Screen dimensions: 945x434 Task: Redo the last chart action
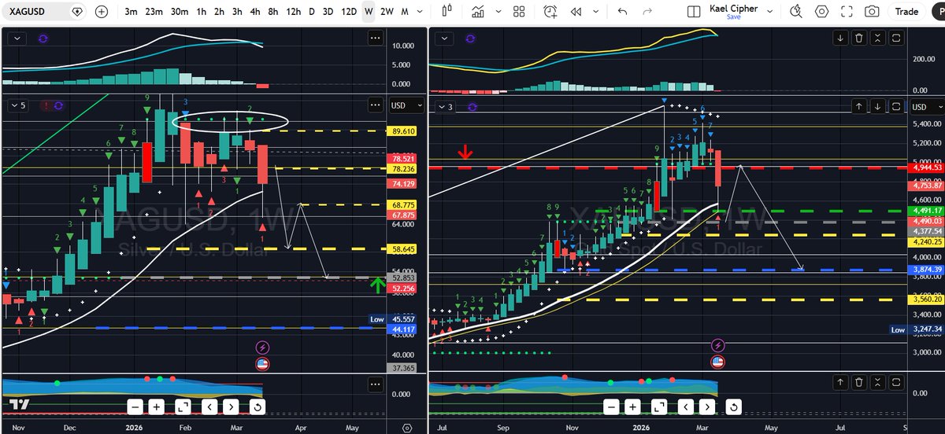point(648,12)
